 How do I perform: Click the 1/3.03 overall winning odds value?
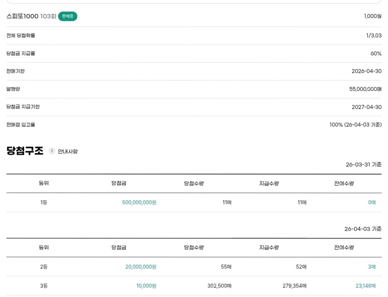click(374, 36)
